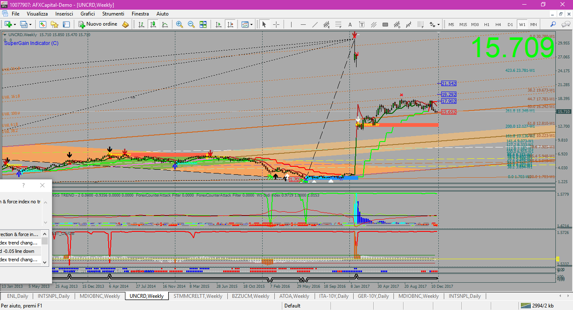Viewport: 573px width, 310px height.
Task: Set timeframe to MN
Action: coord(534,24)
